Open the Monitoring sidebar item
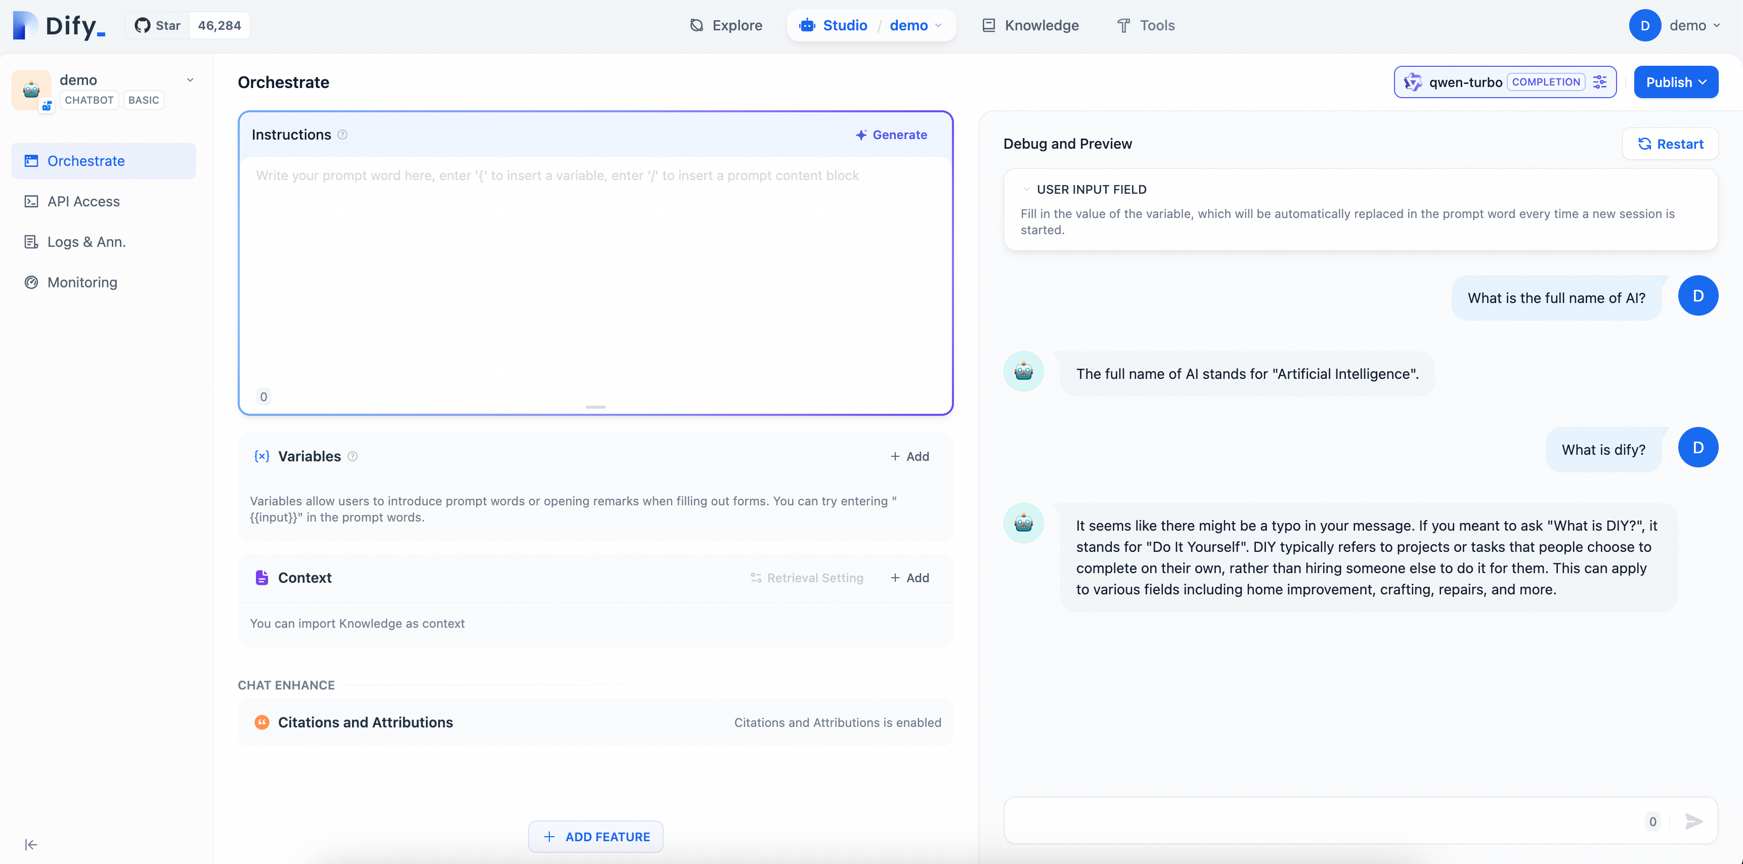The height and width of the screenshot is (864, 1743). (x=82, y=282)
